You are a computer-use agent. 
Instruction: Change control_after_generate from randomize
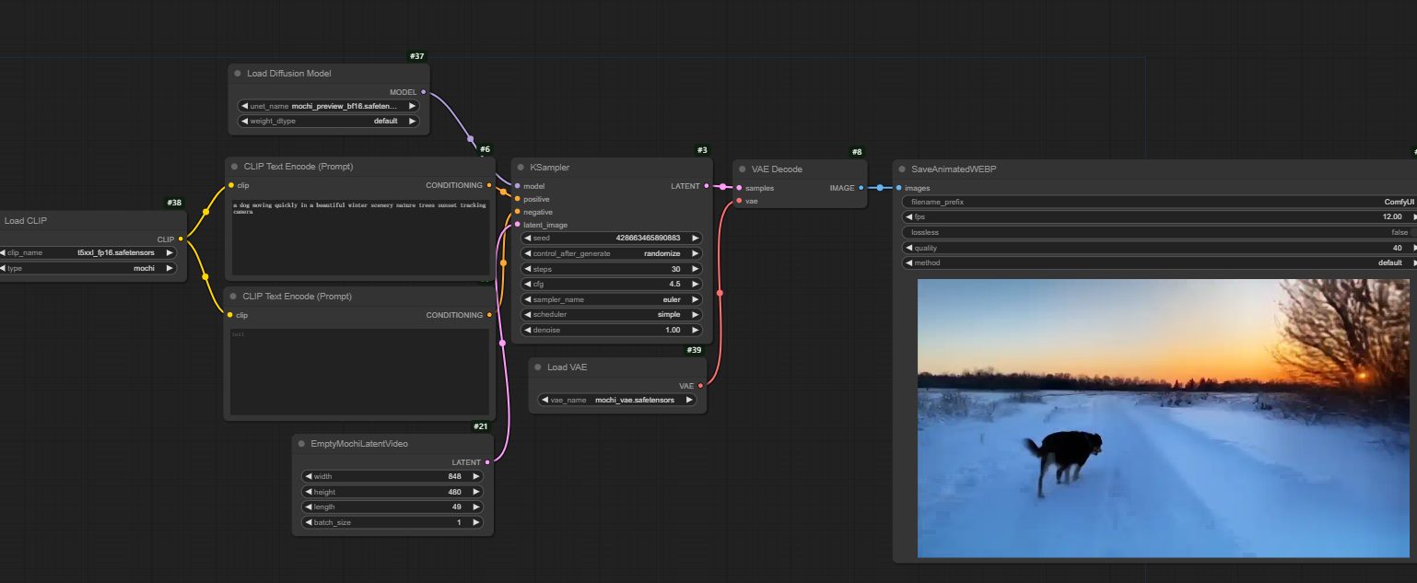[612, 253]
